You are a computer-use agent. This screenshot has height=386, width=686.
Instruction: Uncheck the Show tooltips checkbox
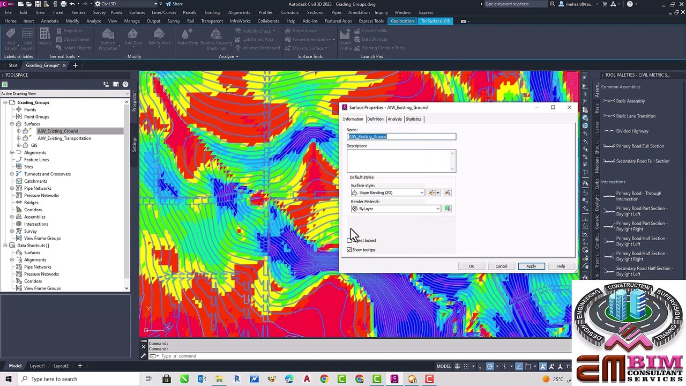(x=349, y=250)
